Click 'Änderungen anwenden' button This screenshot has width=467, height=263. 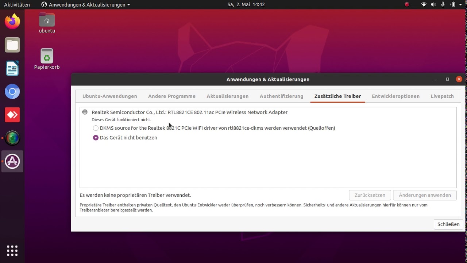425,195
